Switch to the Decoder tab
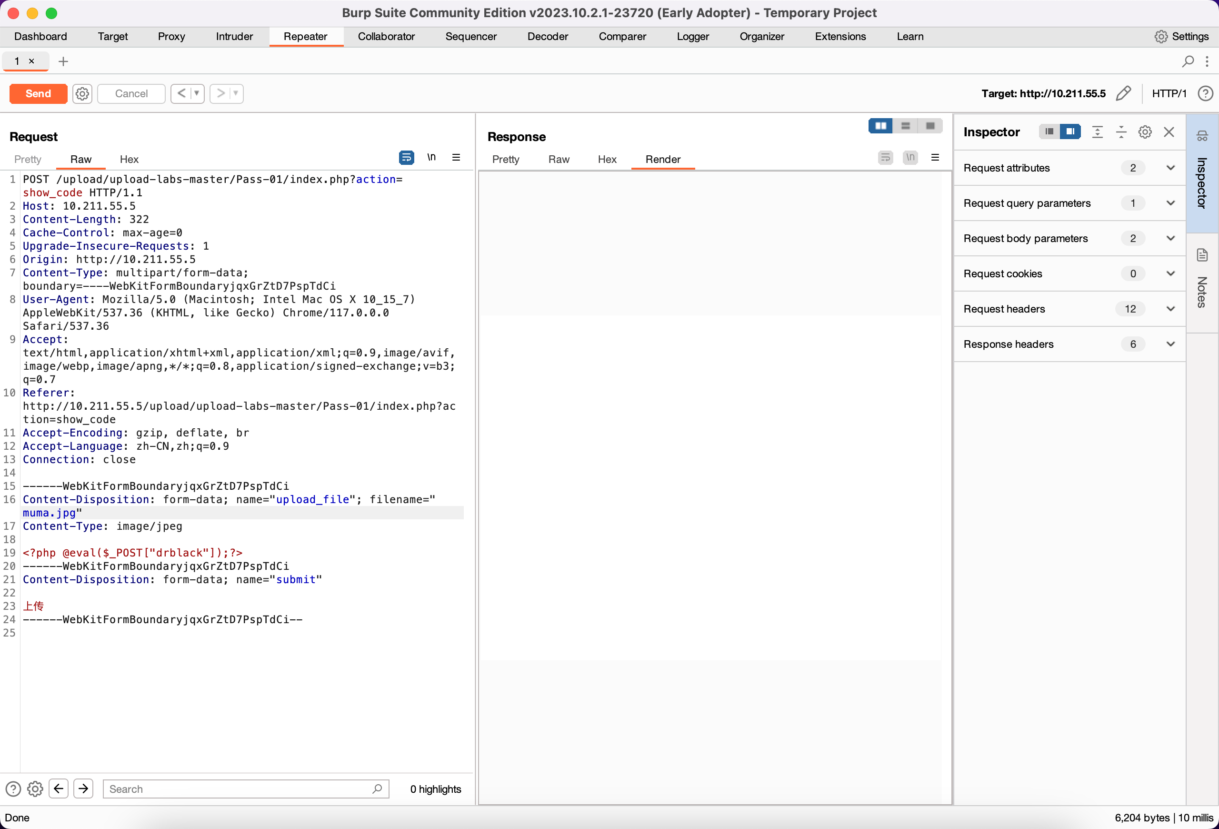This screenshot has height=829, width=1219. pyautogui.click(x=548, y=36)
